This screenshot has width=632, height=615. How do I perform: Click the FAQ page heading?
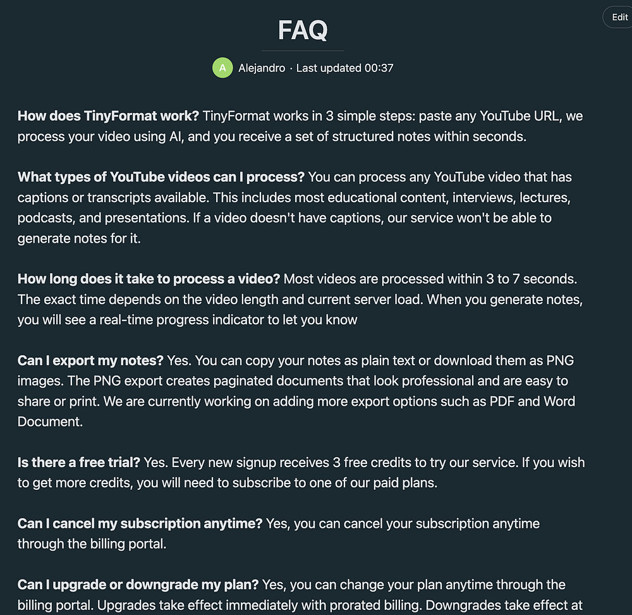(303, 30)
